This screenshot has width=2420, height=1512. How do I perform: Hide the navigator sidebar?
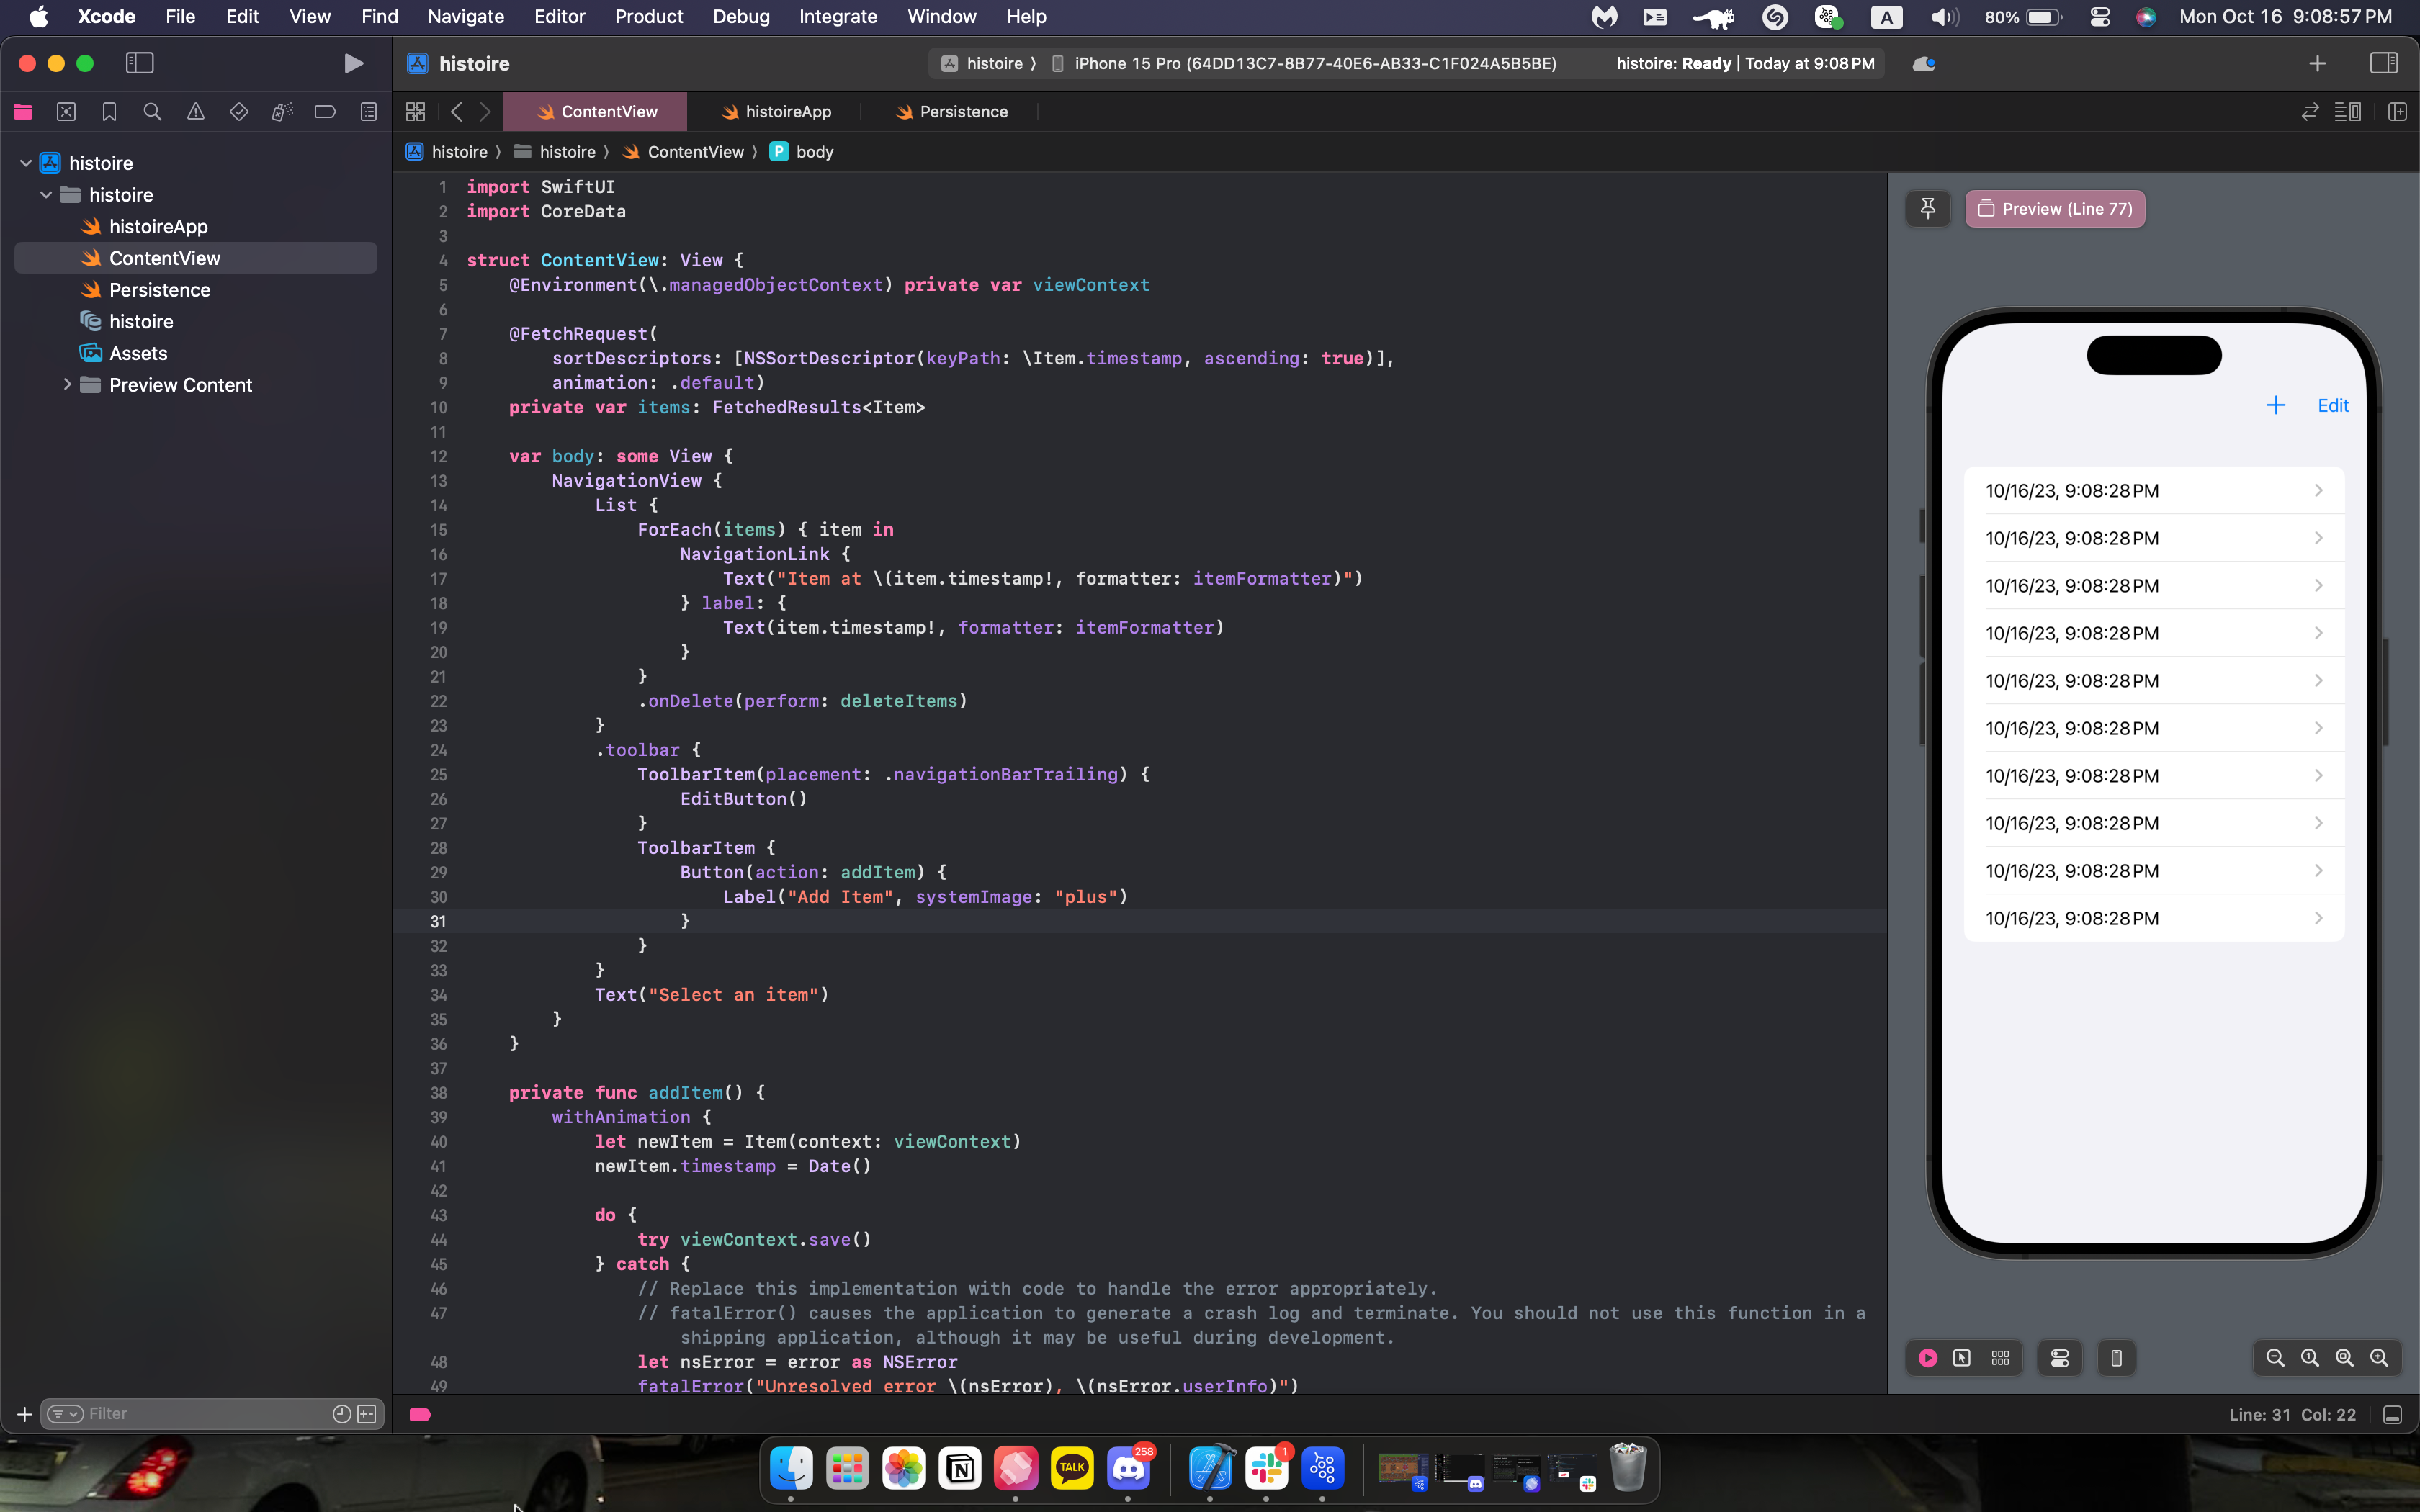140,64
